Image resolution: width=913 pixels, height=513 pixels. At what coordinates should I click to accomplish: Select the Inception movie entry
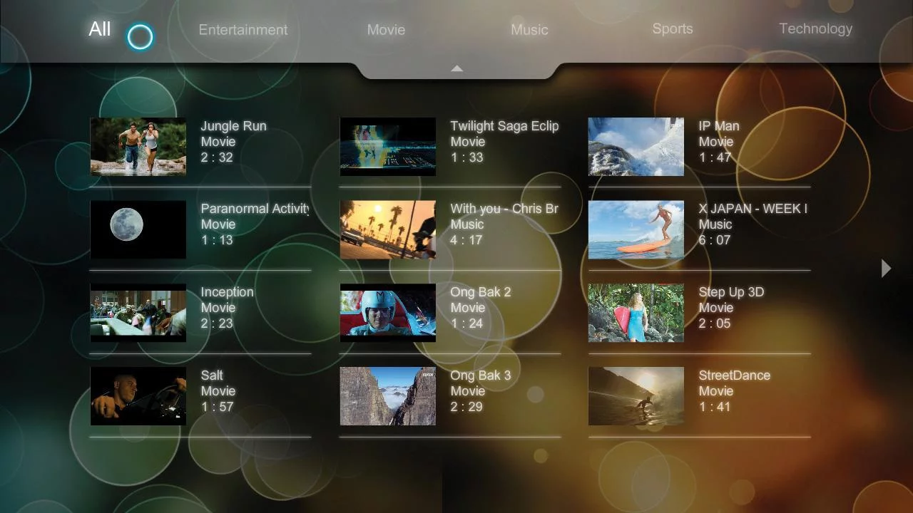[138, 313]
